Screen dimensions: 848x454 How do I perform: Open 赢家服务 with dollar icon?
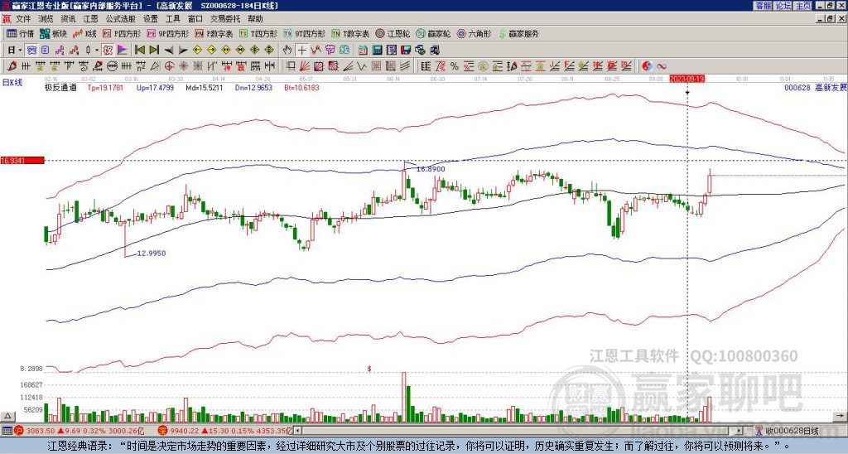518,33
